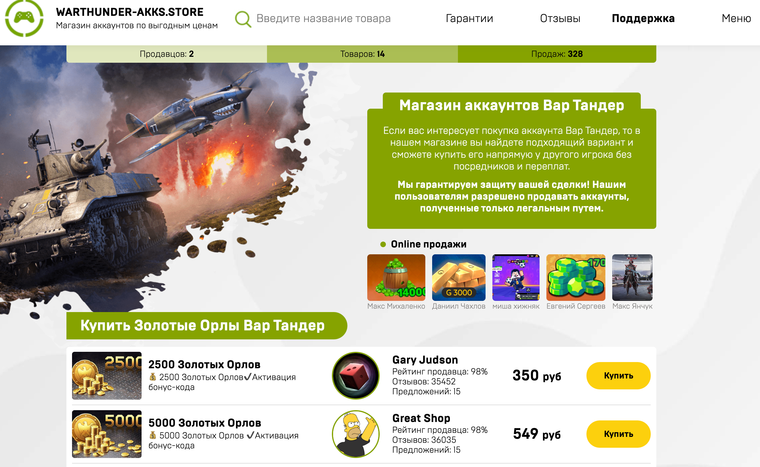Buy the 549 руб Great Shop offer
The image size is (760, 467).
618,434
